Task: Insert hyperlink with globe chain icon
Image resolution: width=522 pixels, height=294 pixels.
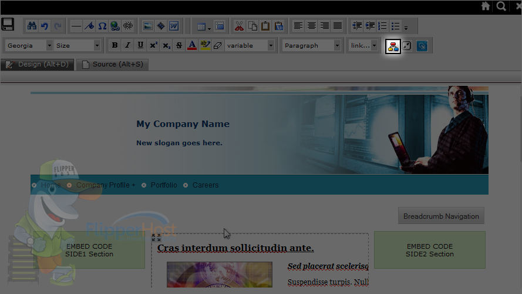Action: coord(115,26)
